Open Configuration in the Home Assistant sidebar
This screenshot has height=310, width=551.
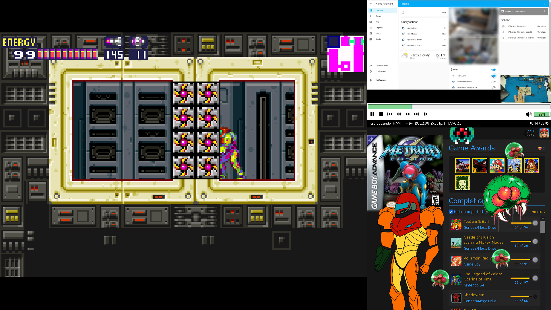pyautogui.click(x=381, y=71)
